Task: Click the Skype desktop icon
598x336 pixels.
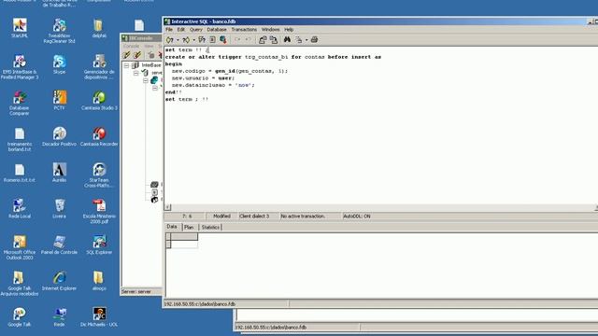Action: [x=59, y=64]
